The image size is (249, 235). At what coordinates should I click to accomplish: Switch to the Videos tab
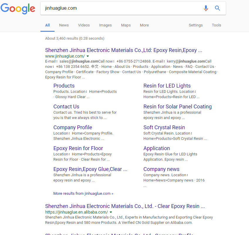84,25
